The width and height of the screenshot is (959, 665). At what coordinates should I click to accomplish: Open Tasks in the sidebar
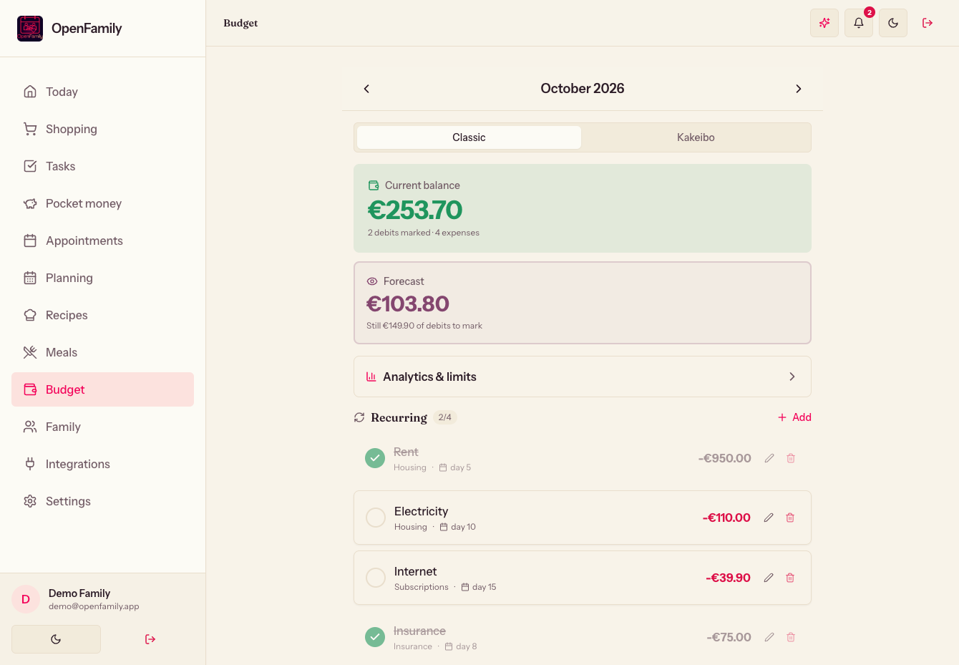102,166
